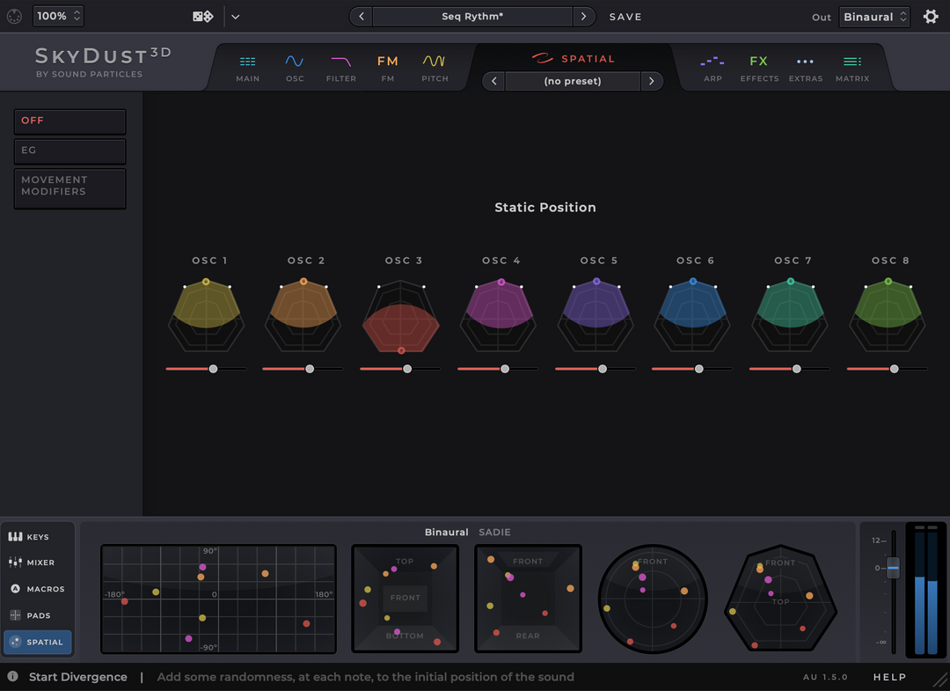Adjust the master volume fader
This screenshot has height=691, width=950.
click(x=893, y=568)
